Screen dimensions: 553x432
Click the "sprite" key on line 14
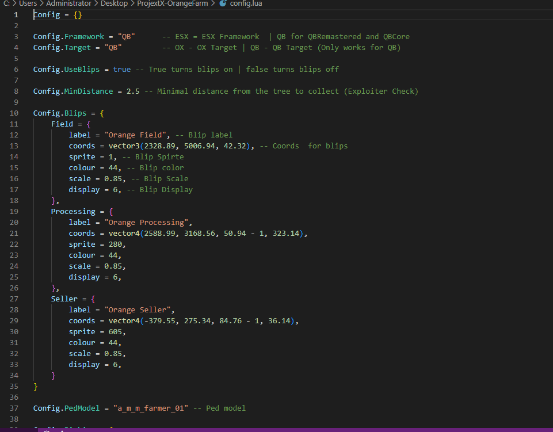[82, 157]
